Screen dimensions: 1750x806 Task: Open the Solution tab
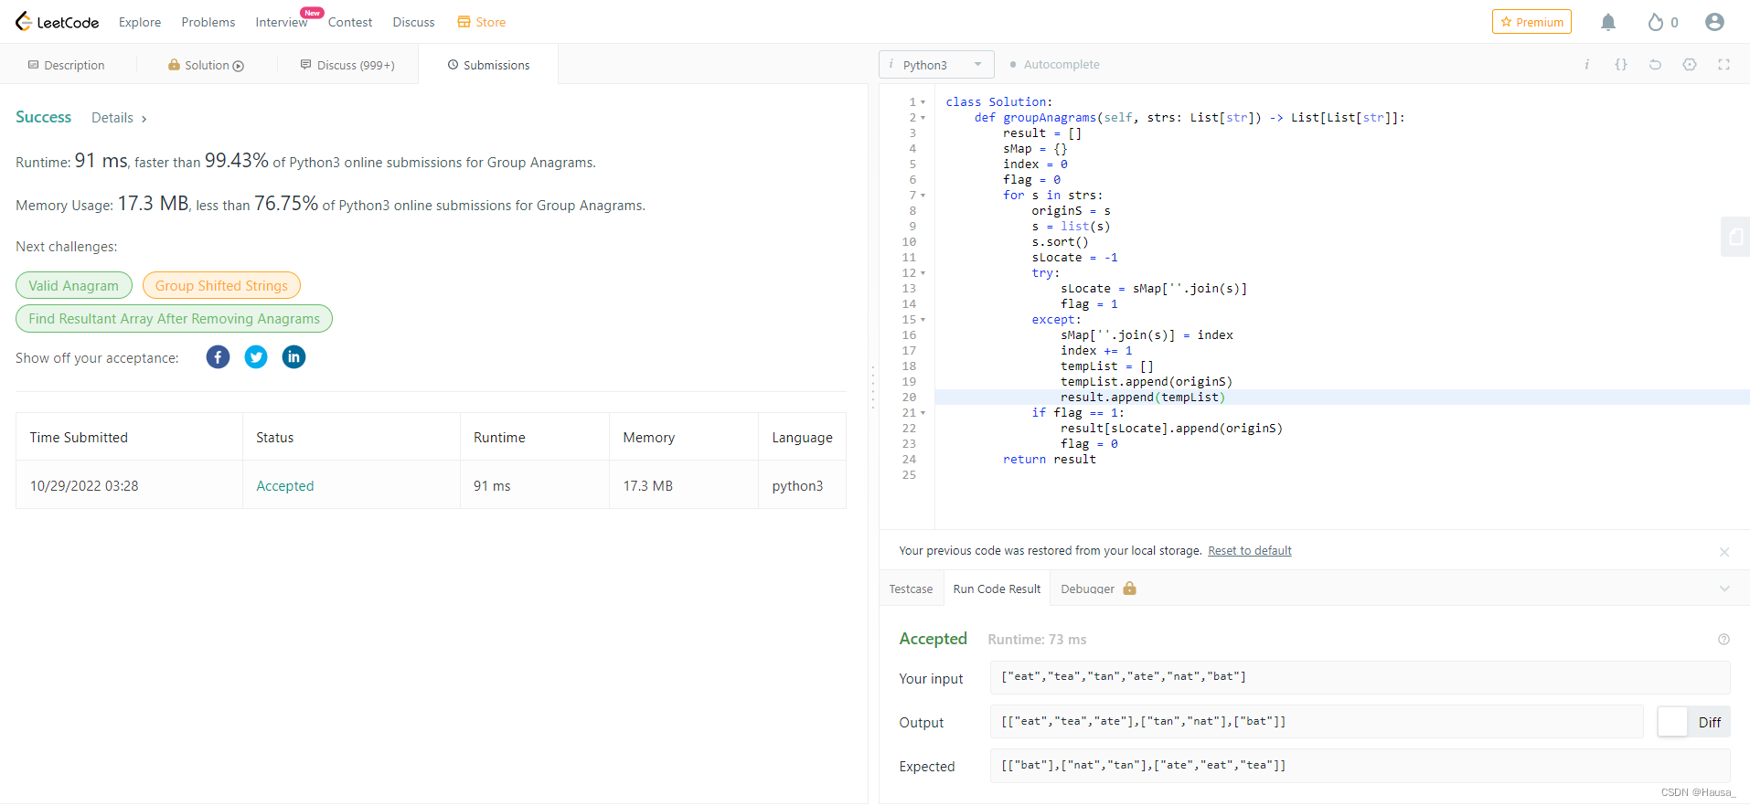pos(206,65)
